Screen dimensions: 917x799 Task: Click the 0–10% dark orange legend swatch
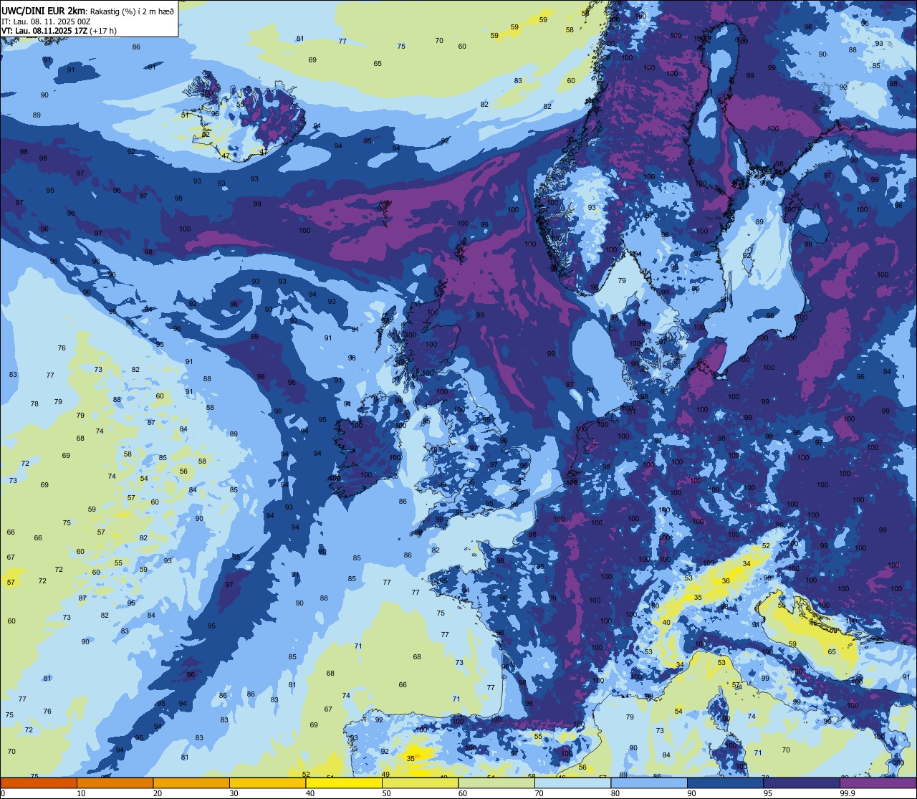pyautogui.click(x=39, y=783)
